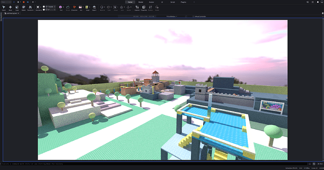This screenshot has height=170, width=324.
Task: Close the pathtracing test document tab
Action: tap(18, 13)
